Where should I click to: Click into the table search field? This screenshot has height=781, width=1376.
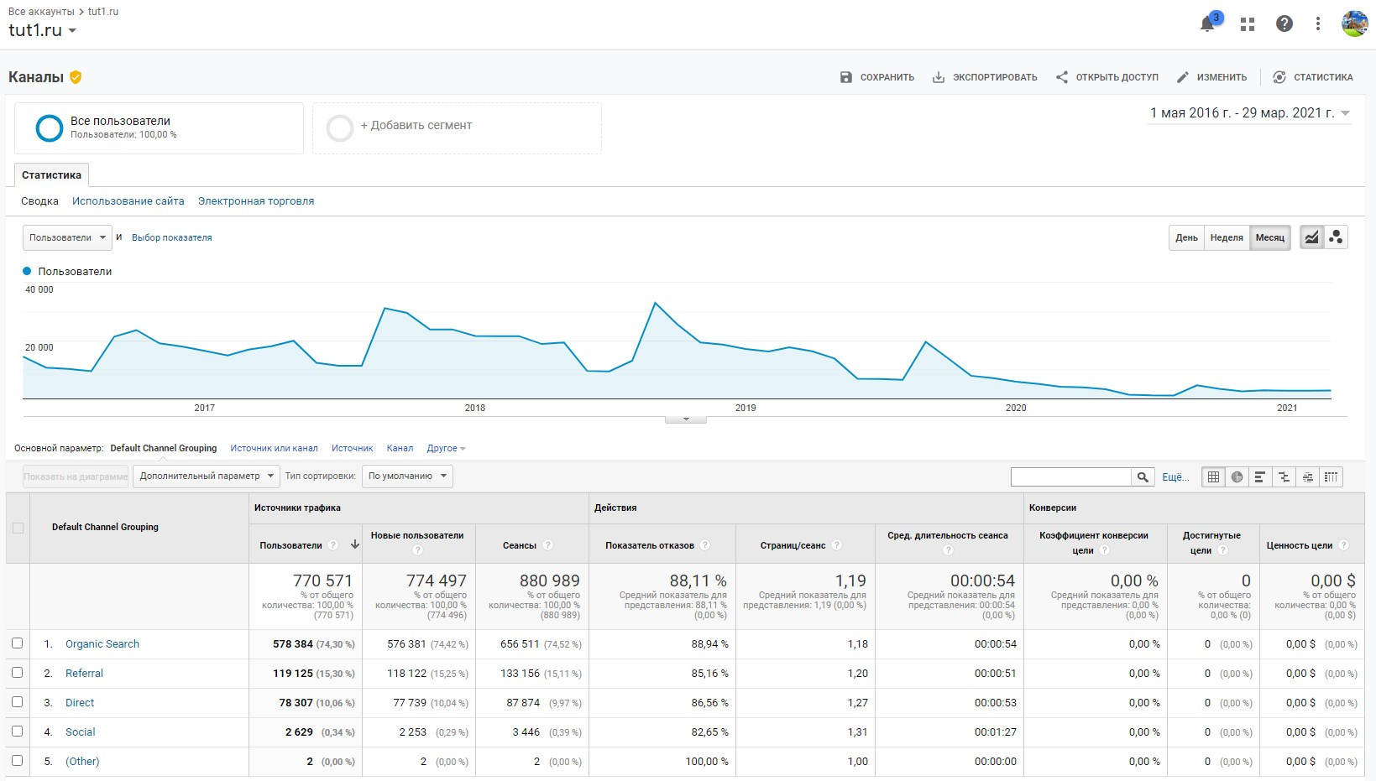pyautogui.click(x=1070, y=477)
